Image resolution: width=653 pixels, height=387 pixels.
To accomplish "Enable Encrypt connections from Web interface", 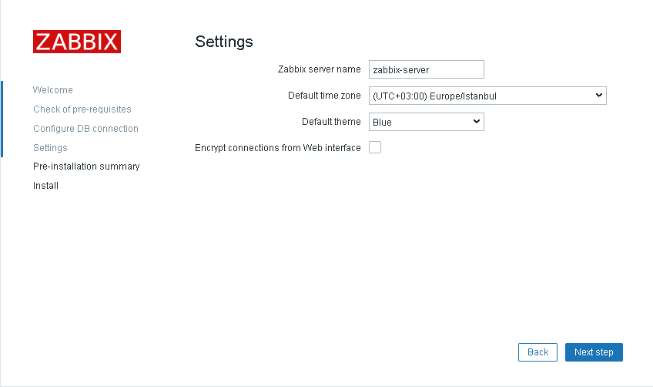I will (x=375, y=147).
